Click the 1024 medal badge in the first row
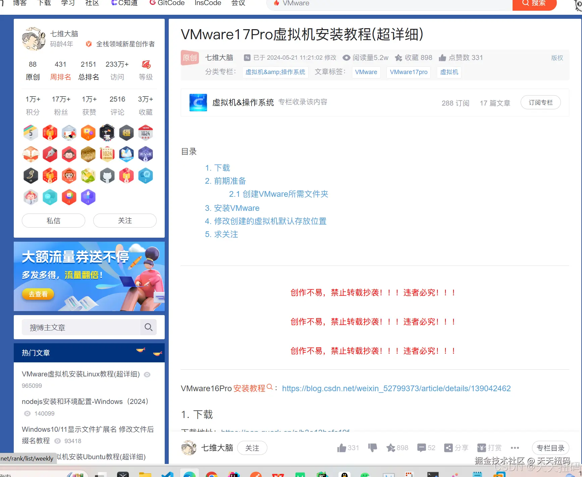Image resolution: width=582 pixels, height=477 pixels. [x=146, y=133]
